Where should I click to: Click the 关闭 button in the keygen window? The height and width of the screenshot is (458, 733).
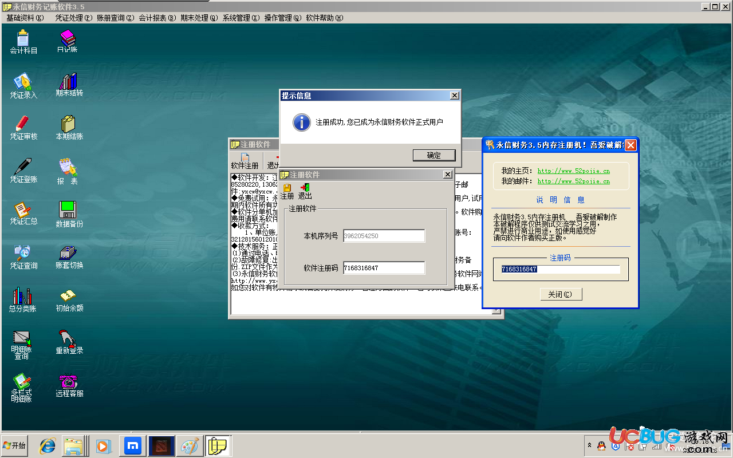click(561, 294)
